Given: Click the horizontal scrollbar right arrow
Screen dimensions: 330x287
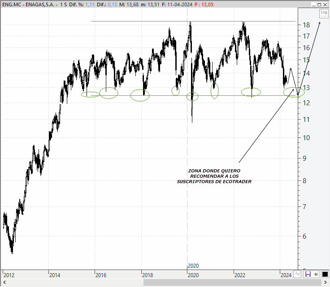Looking at the screenshot, I should (x=325, y=282).
